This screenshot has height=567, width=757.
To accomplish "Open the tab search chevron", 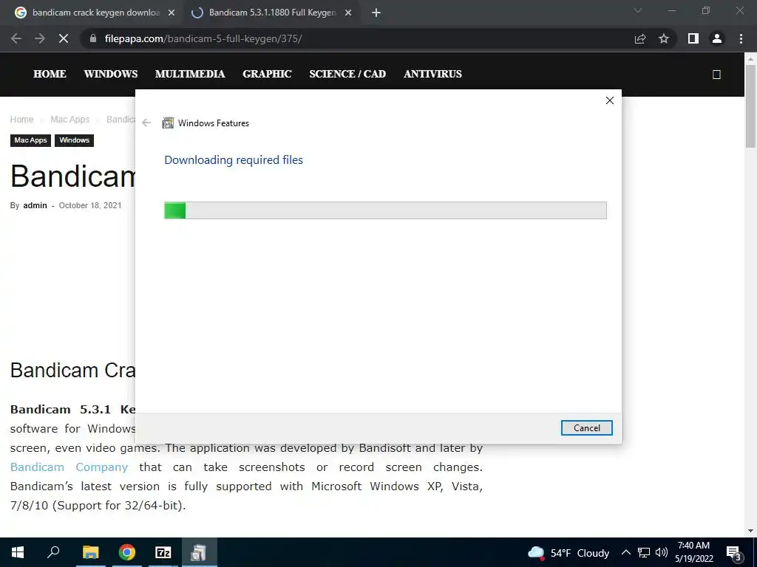I will pyautogui.click(x=638, y=10).
